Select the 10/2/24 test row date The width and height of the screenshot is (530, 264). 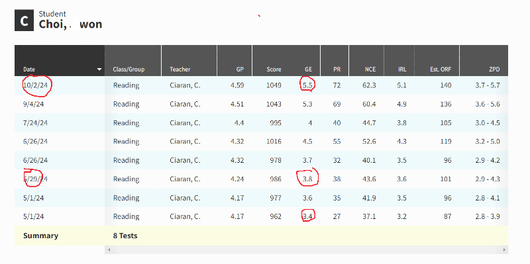coord(35,85)
